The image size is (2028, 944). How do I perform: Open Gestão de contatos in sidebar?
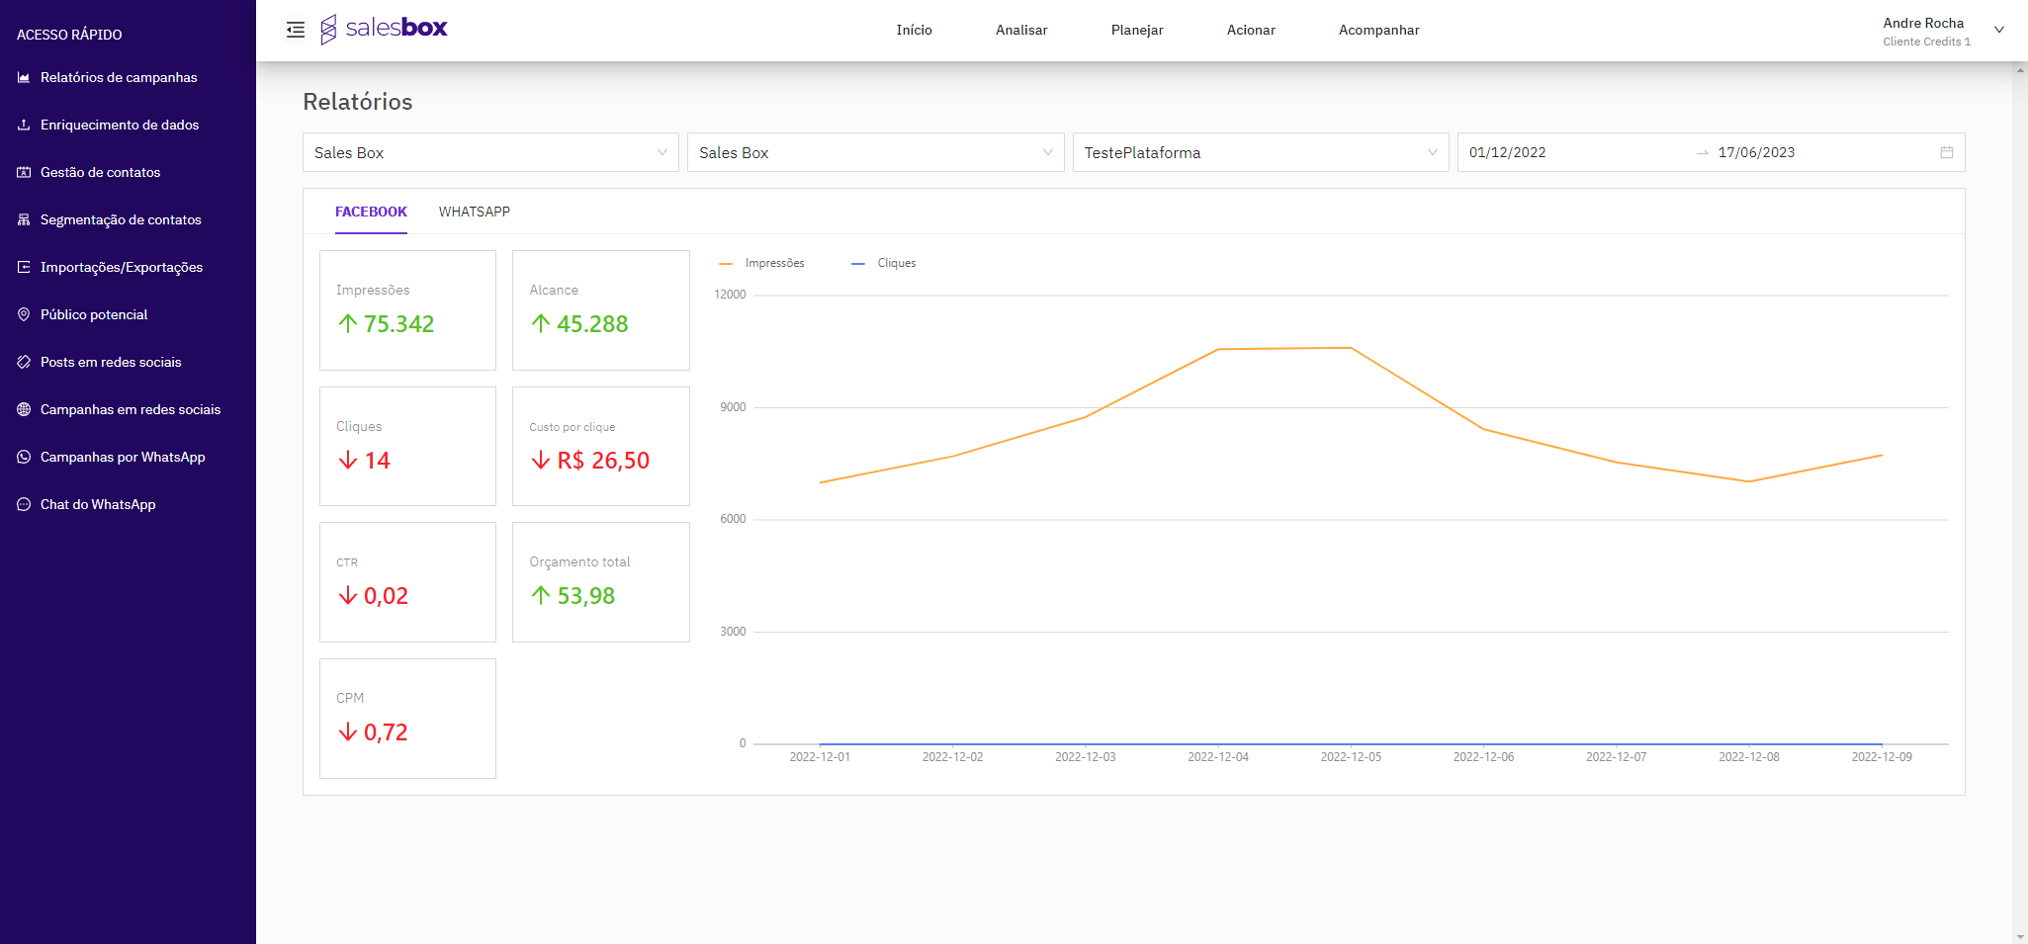pyautogui.click(x=100, y=172)
